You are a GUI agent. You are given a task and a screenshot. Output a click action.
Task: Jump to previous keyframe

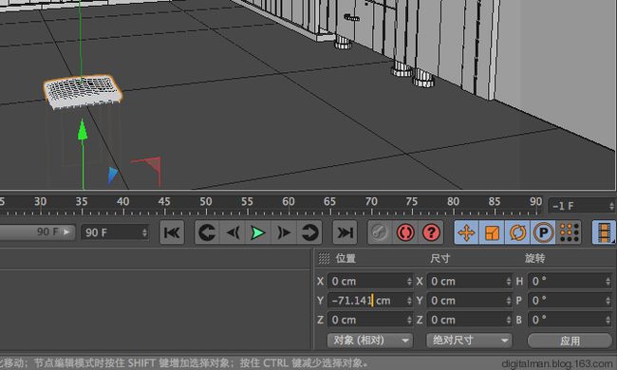[207, 232]
